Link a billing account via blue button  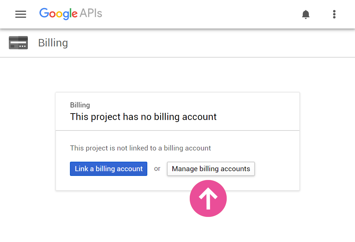point(109,169)
